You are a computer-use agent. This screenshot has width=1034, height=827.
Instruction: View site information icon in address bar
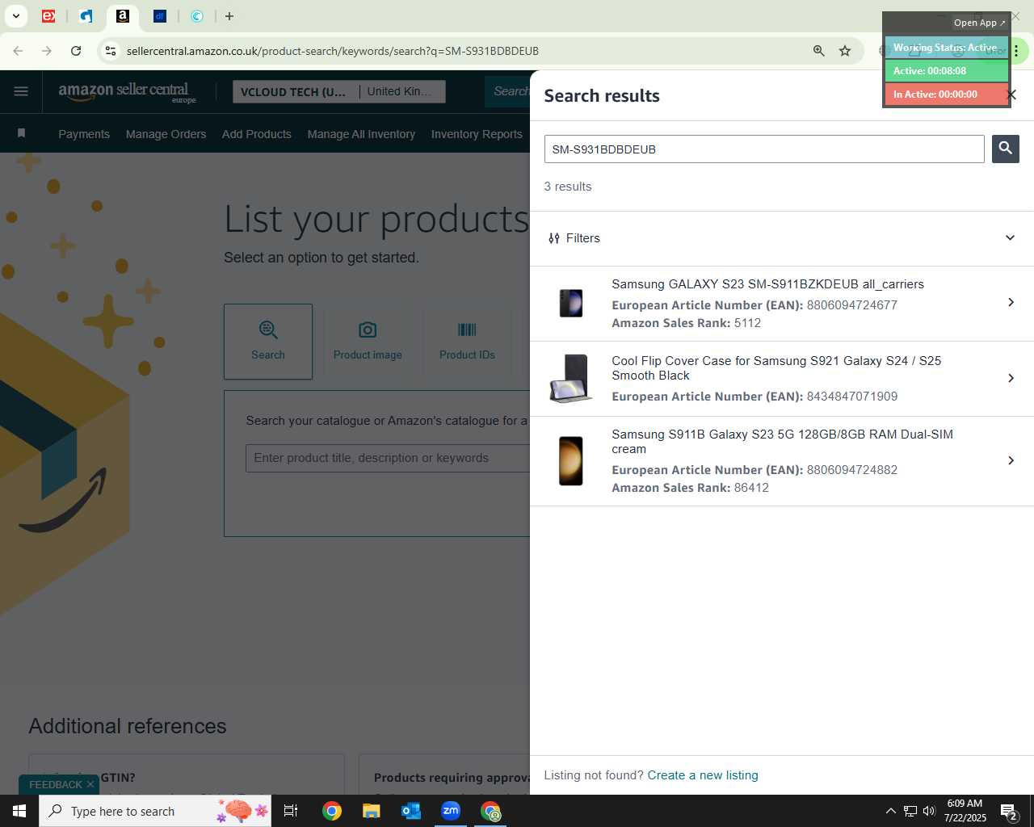tap(111, 51)
